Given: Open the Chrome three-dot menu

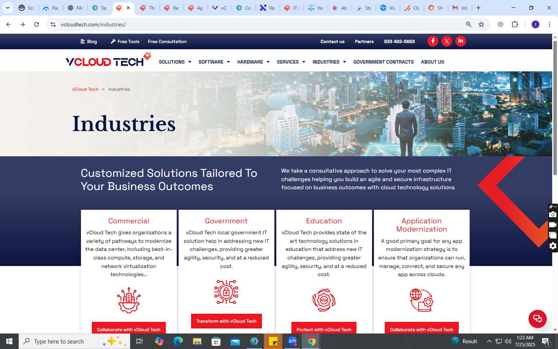Looking at the screenshot, I should coord(549,24).
